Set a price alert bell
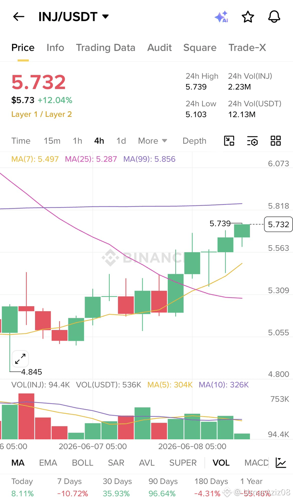This screenshot has width=293, height=501. click(x=274, y=17)
